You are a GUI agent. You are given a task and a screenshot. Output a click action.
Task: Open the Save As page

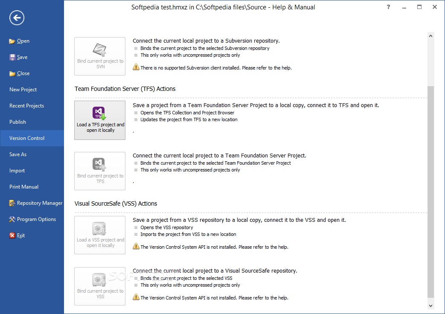[32, 154]
